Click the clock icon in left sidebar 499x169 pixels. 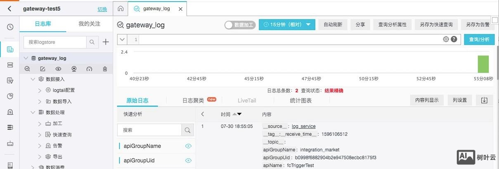coord(10,27)
